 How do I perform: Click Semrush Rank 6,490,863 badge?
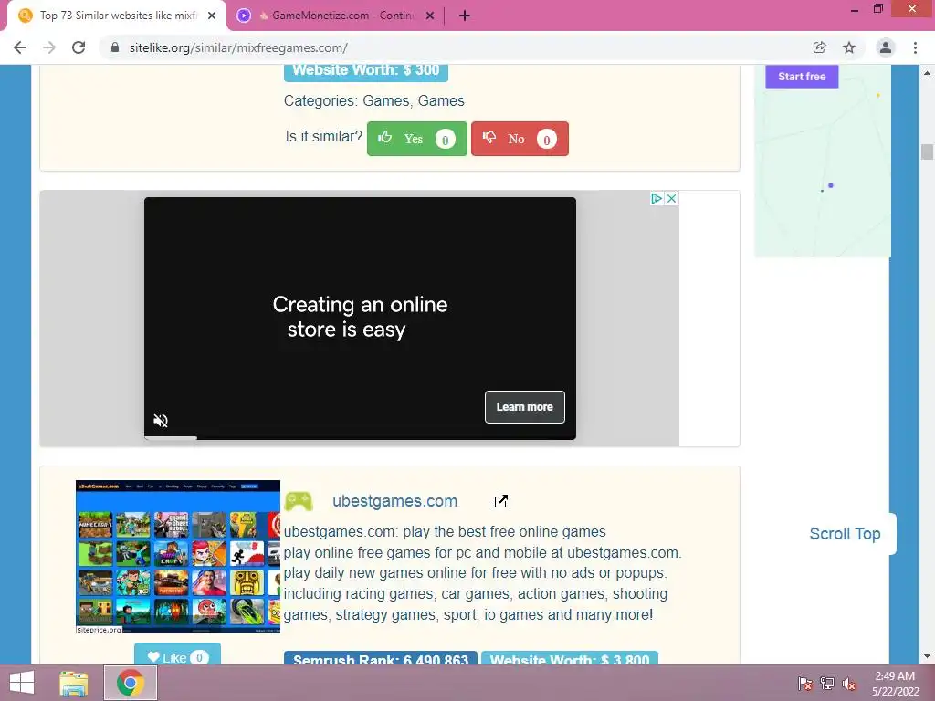[381, 659]
